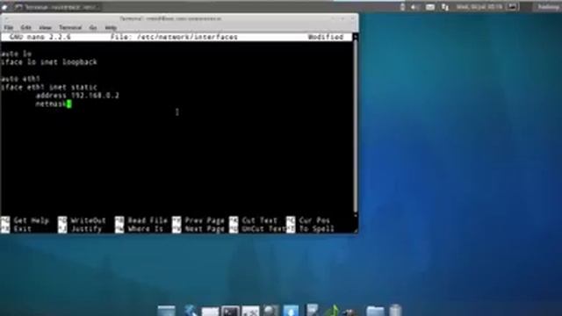Click the blue download arrow icon in the dock

pyautogui.click(x=291, y=311)
